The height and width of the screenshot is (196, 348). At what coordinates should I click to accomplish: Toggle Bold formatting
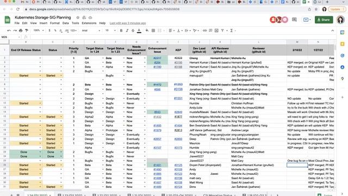coord(121,30)
